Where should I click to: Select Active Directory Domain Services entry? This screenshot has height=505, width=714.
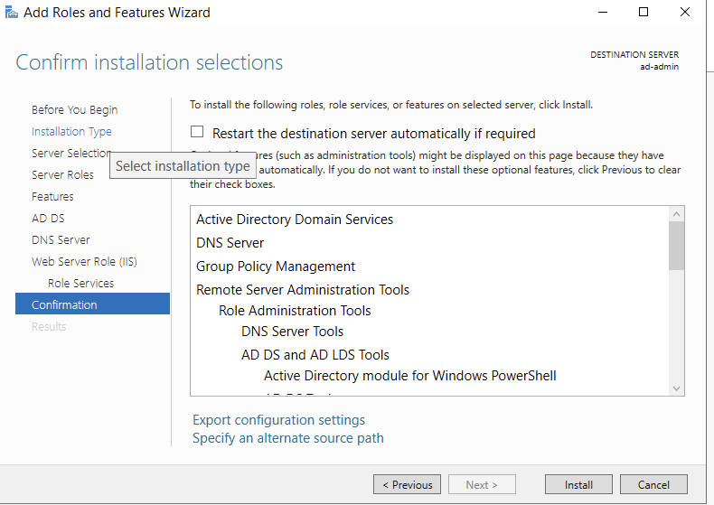click(x=295, y=220)
